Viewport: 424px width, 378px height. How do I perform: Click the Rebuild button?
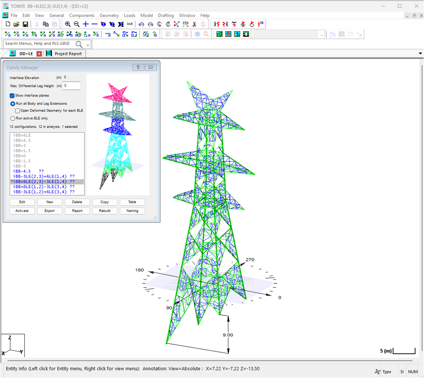(x=105, y=211)
